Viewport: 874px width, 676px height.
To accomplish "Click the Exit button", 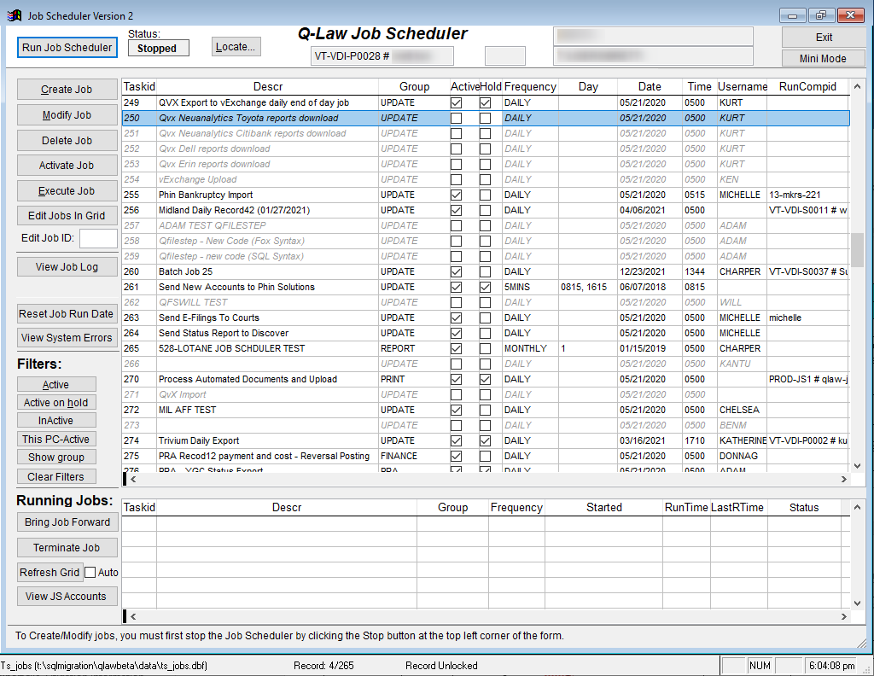I will (824, 38).
